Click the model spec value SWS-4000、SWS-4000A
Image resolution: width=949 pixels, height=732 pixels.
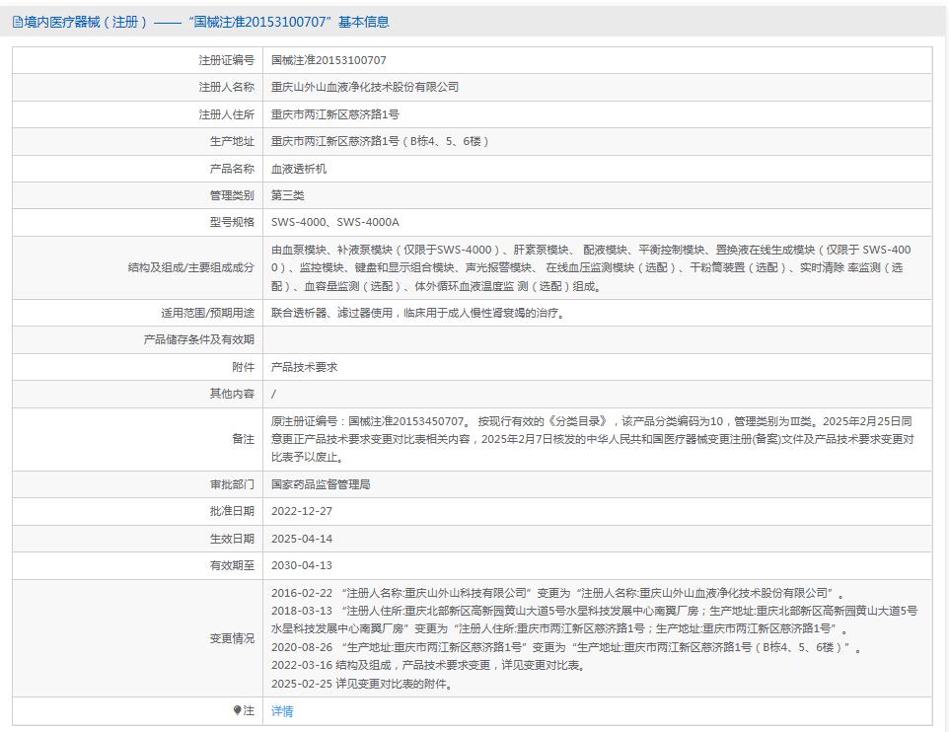click(x=335, y=223)
